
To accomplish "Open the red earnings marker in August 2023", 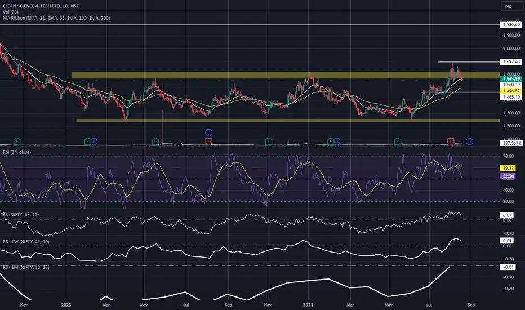I will point(208,142).
